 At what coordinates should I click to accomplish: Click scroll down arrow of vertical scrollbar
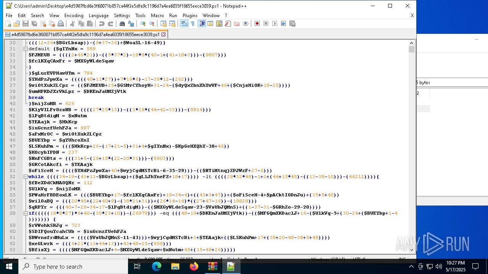point(411,250)
